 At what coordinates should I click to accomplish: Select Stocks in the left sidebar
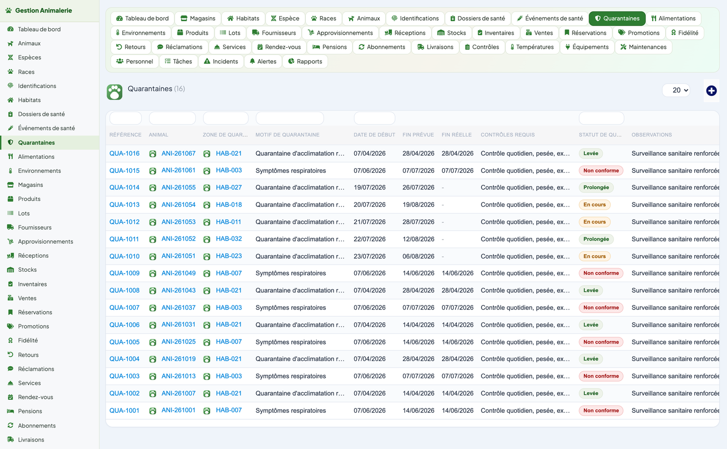click(27, 270)
